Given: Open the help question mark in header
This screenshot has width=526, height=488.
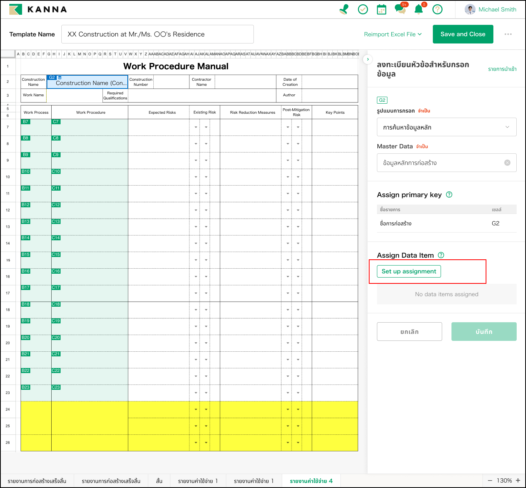Looking at the screenshot, I should pos(437,9).
